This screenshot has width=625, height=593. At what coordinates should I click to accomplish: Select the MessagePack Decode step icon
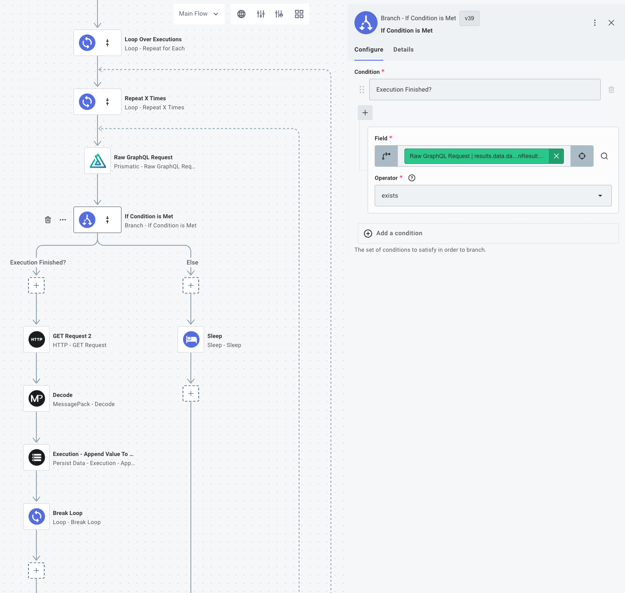coord(37,399)
